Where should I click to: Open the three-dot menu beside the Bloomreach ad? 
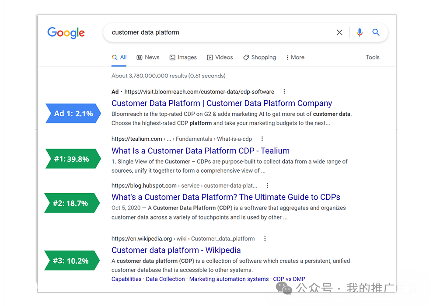284,91
